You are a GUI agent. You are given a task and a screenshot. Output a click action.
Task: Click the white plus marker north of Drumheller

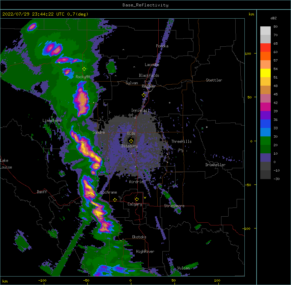[207, 127]
